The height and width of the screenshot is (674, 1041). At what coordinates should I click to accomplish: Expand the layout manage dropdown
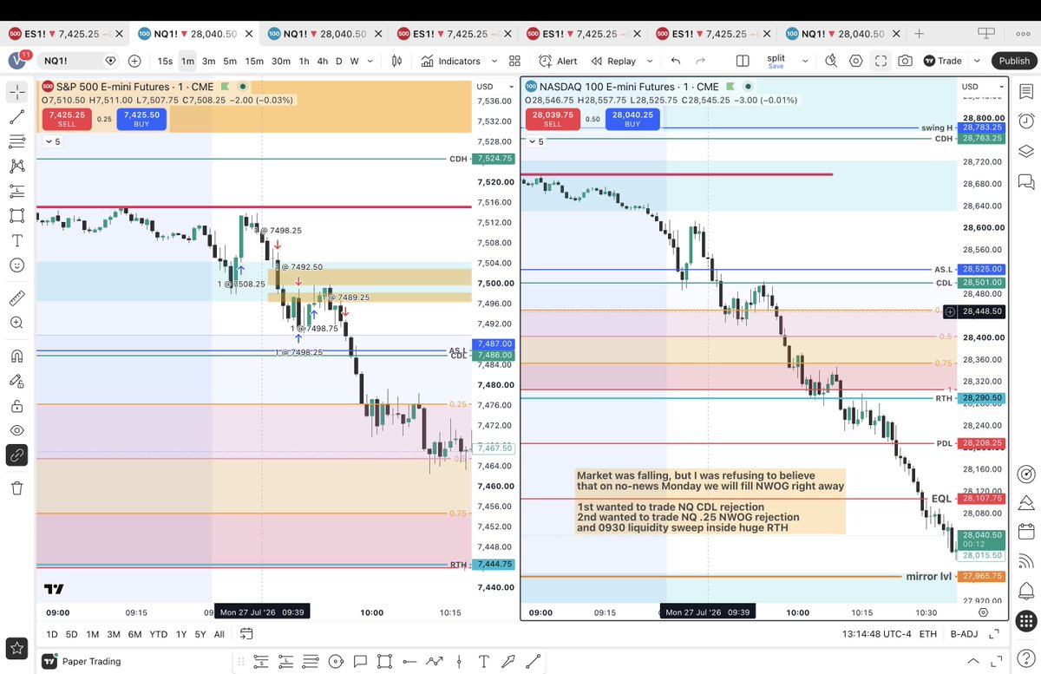pyautogui.click(x=804, y=61)
